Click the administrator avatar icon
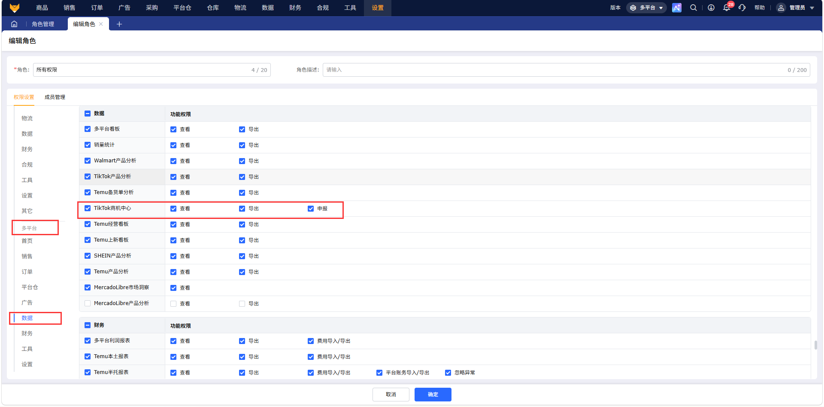Image resolution: width=824 pixels, height=407 pixels. point(781,8)
